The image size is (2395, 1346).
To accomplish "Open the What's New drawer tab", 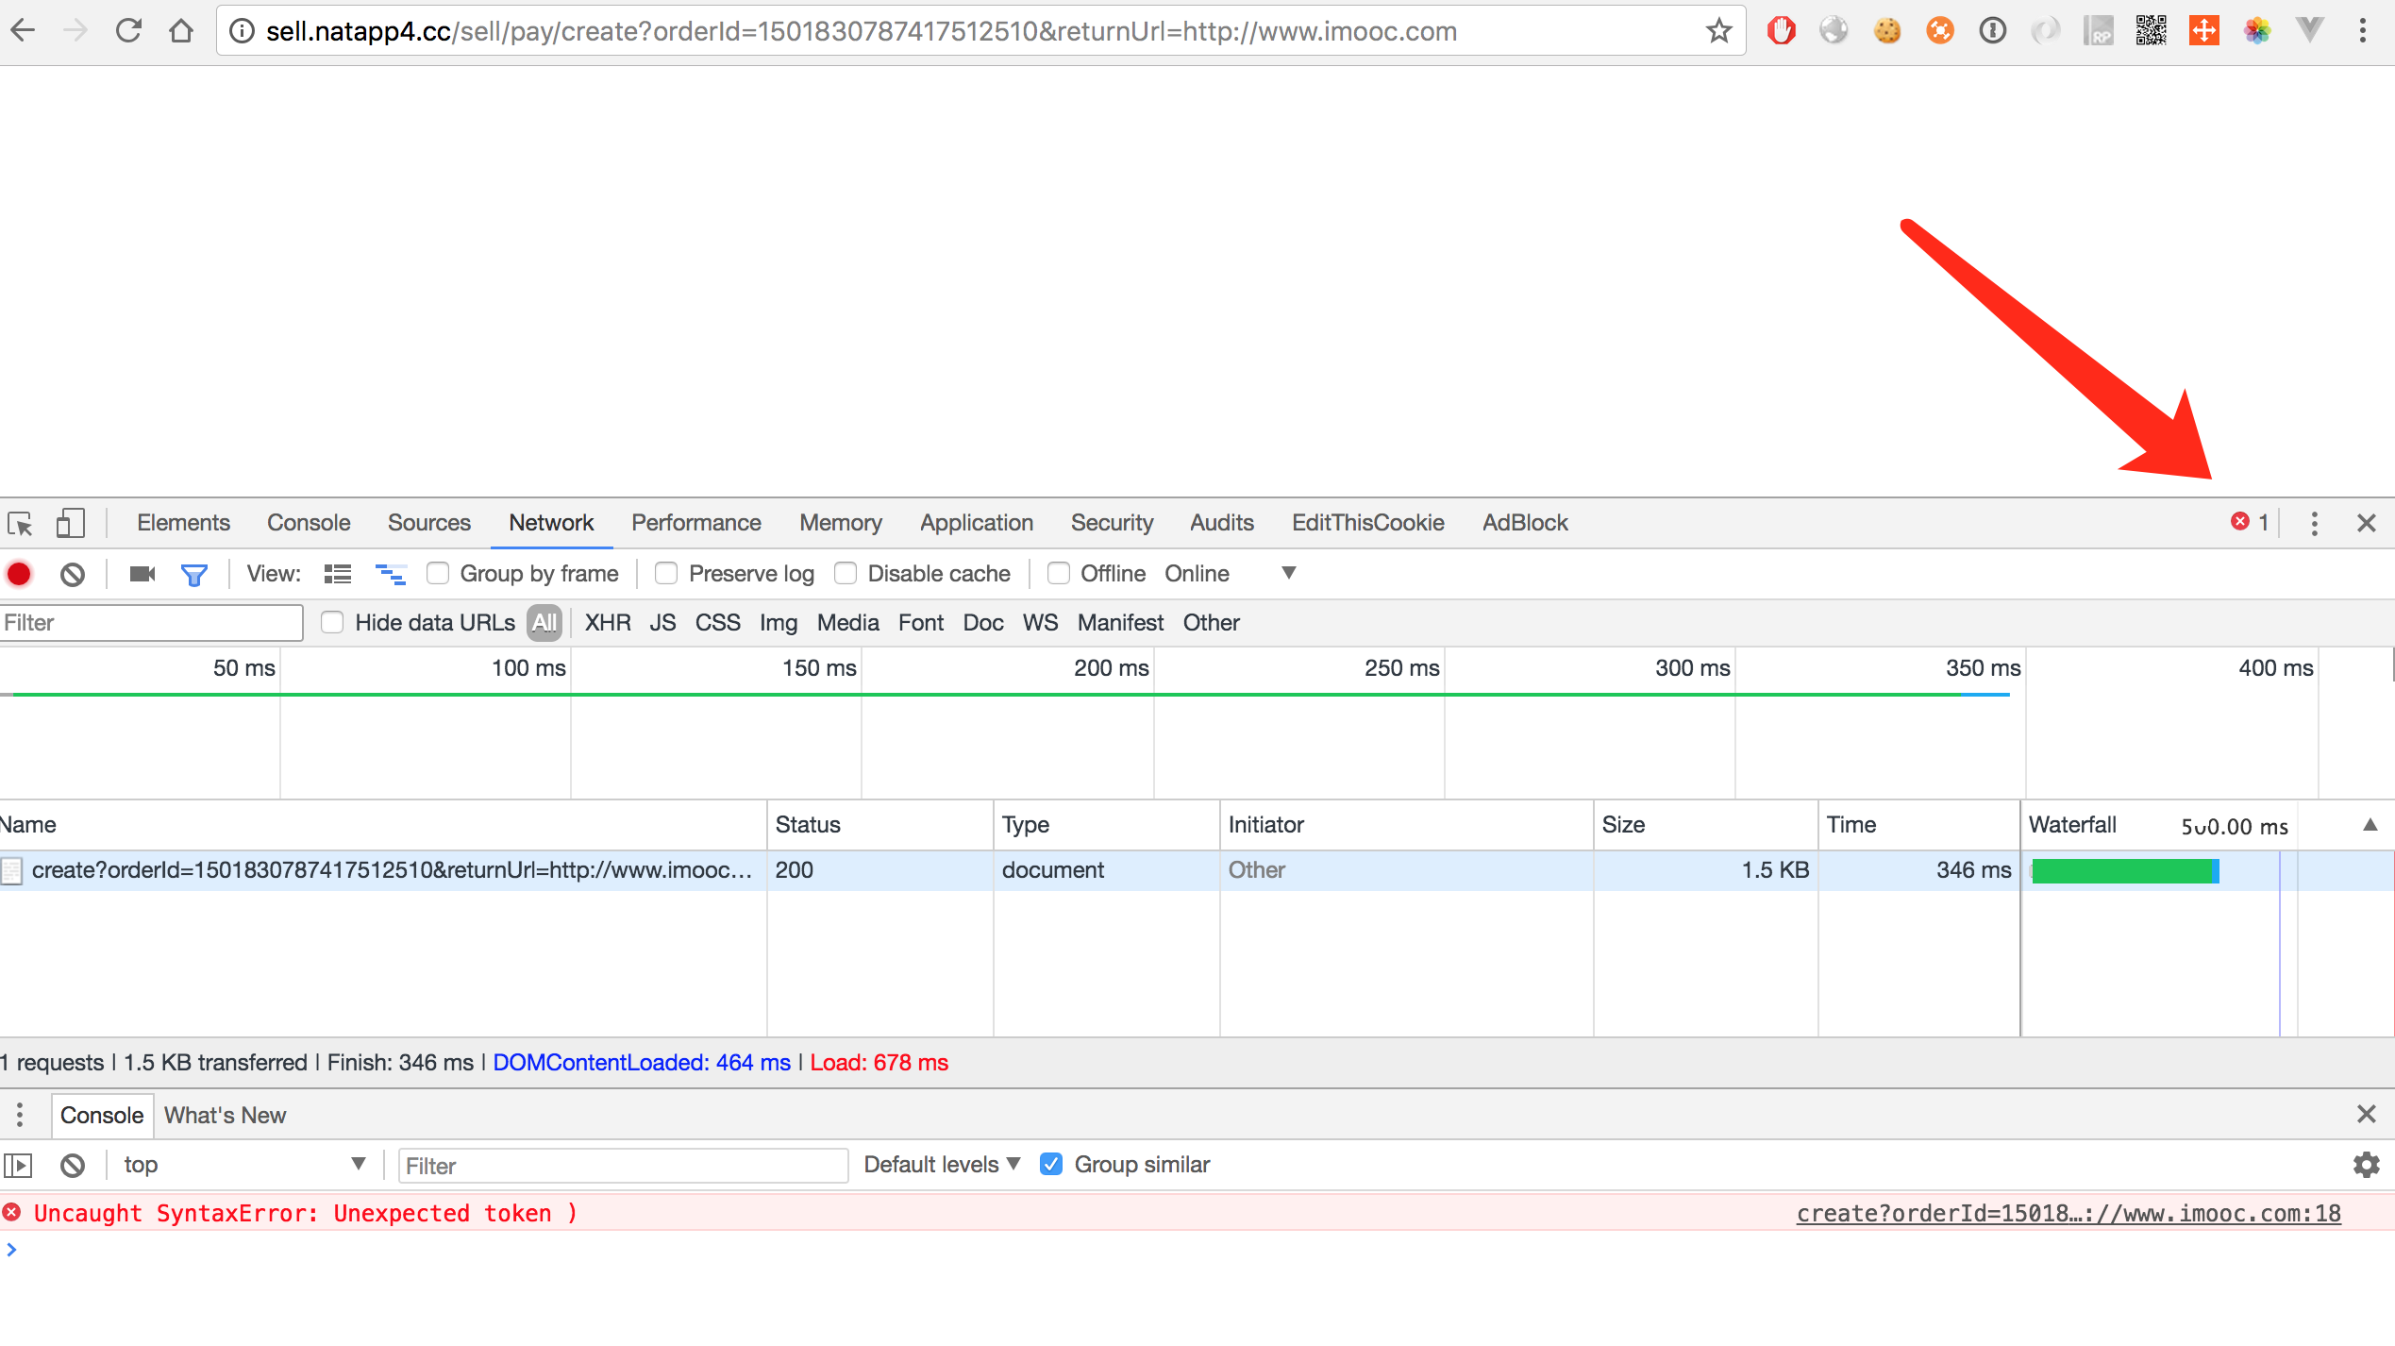I will [x=225, y=1116].
